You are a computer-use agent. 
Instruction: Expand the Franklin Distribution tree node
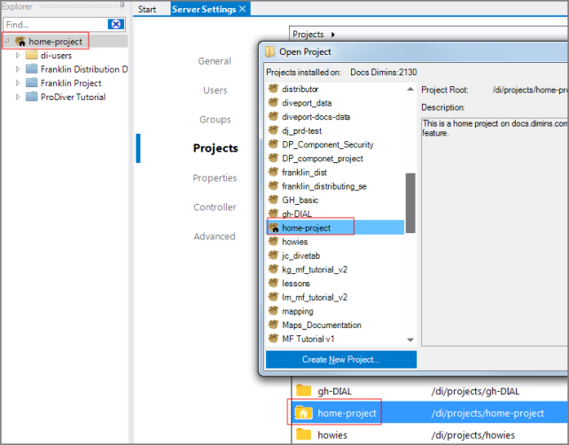tap(18, 69)
